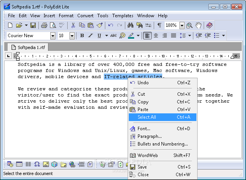Toggle Bold formatting
246x180 pixels.
82,36
